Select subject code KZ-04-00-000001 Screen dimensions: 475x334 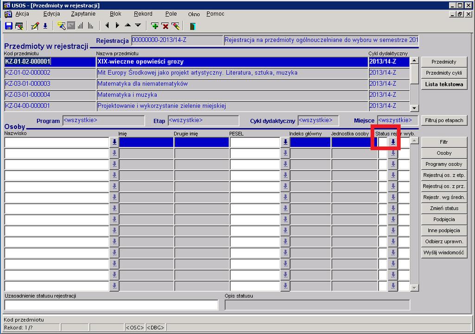[50, 106]
